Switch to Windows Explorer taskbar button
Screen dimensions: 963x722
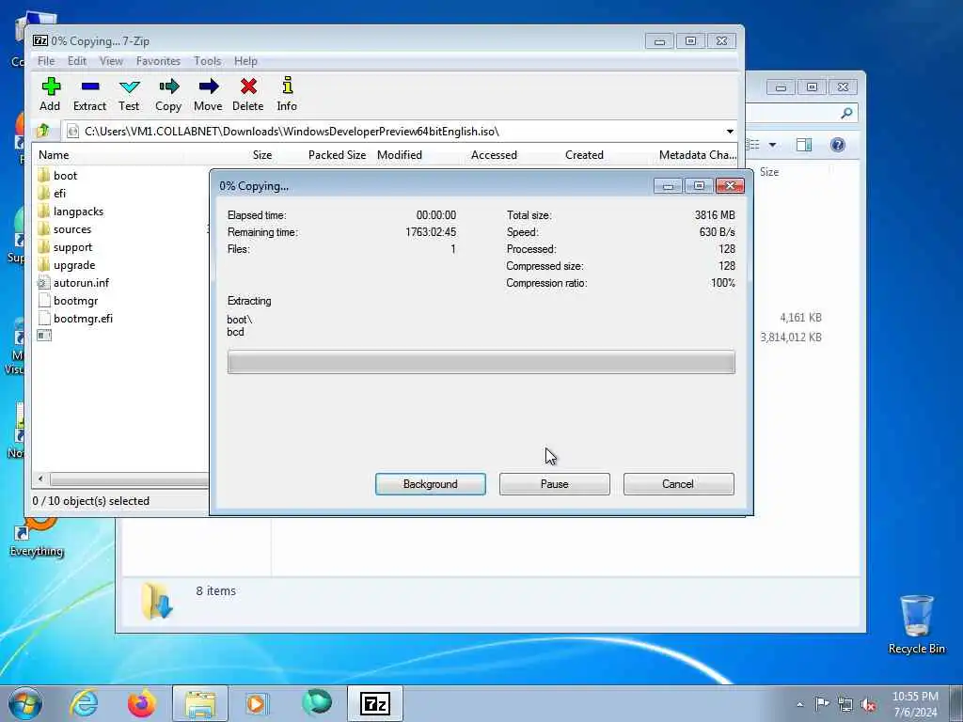click(200, 703)
